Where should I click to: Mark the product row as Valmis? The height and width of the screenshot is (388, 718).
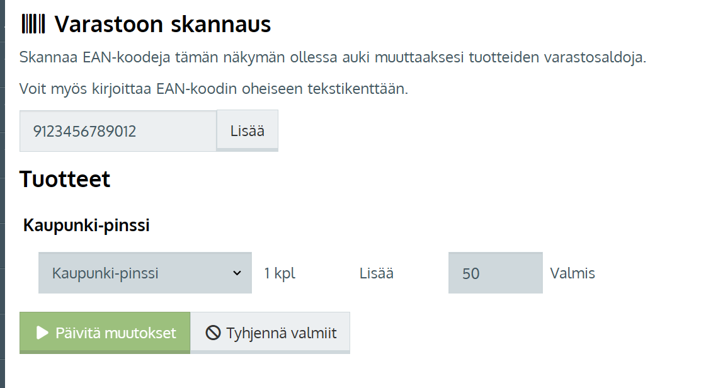point(572,273)
